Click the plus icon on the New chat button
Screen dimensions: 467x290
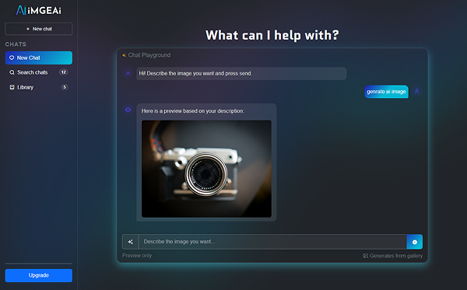(28, 29)
